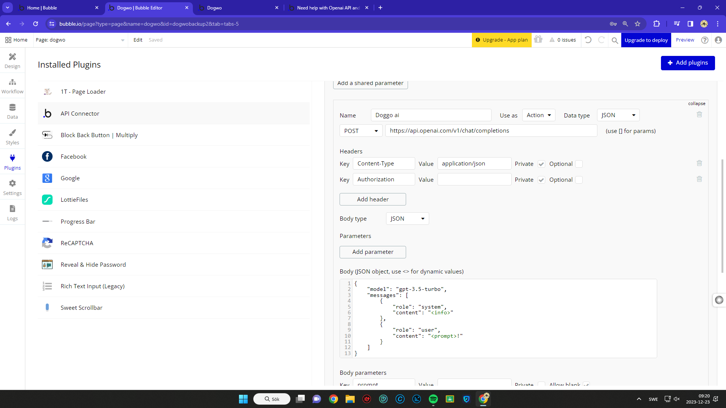Open the Workflow panel
Image resolution: width=726 pixels, height=408 pixels.
pyautogui.click(x=12, y=86)
